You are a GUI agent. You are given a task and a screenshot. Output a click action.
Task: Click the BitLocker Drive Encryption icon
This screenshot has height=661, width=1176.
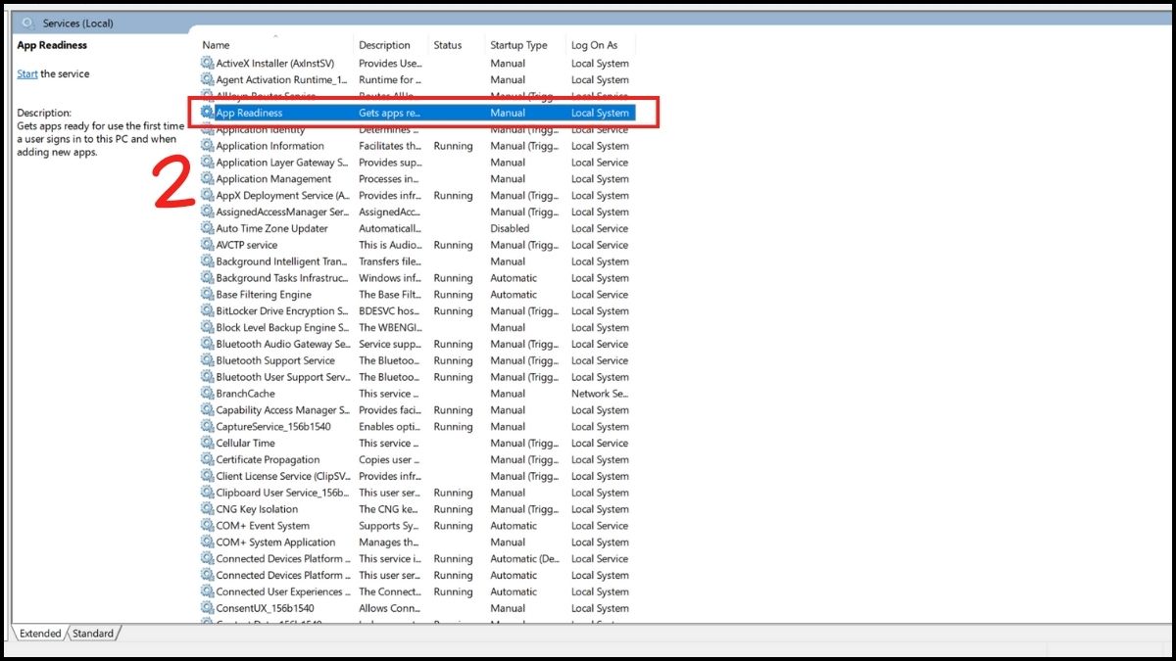(206, 310)
